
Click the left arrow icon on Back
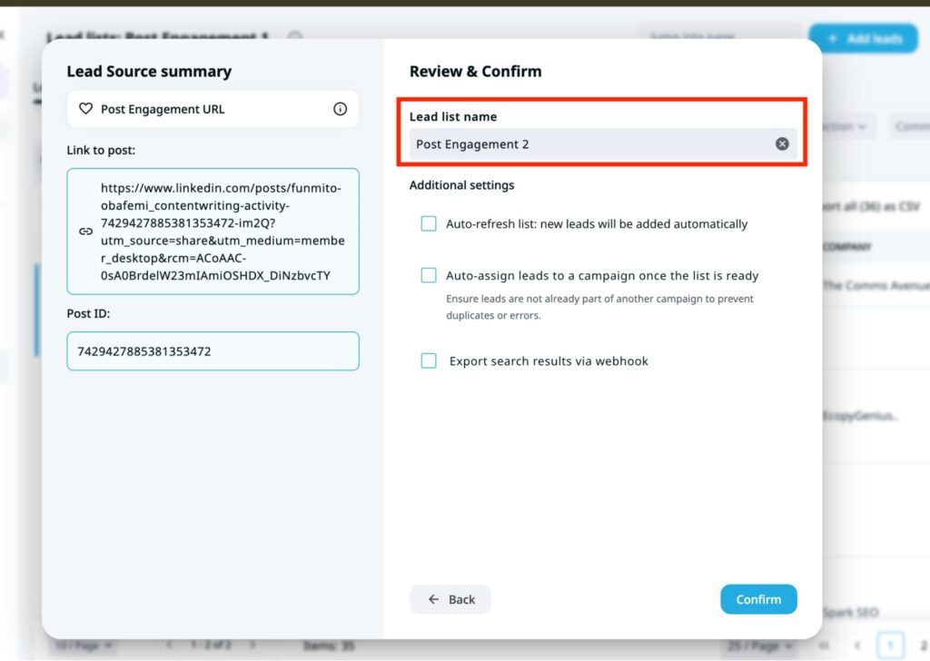(434, 599)
